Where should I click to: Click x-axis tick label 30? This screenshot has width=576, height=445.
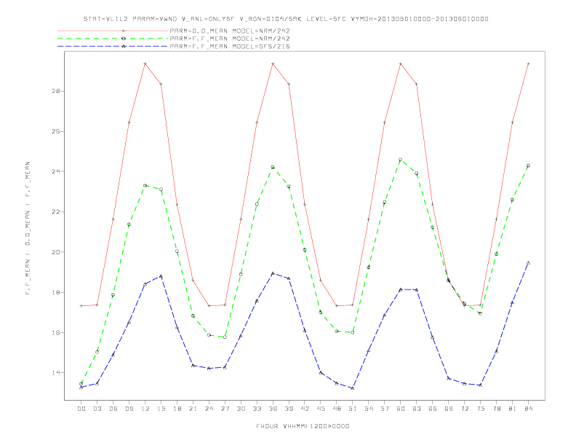[241, 409]
